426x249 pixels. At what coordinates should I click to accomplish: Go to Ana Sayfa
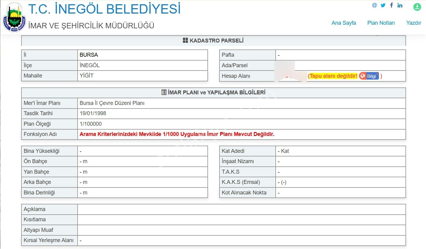pos(344,23)
